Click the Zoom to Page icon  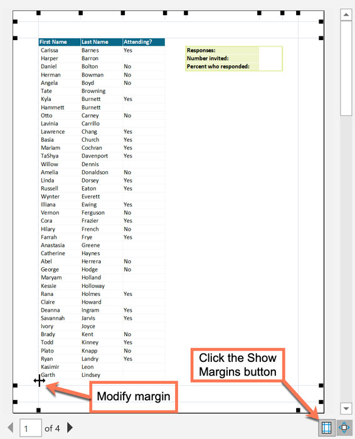(x=344, y=428)
